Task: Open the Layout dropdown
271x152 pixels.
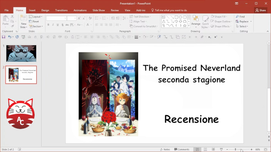Action: [x=35, y=17]
